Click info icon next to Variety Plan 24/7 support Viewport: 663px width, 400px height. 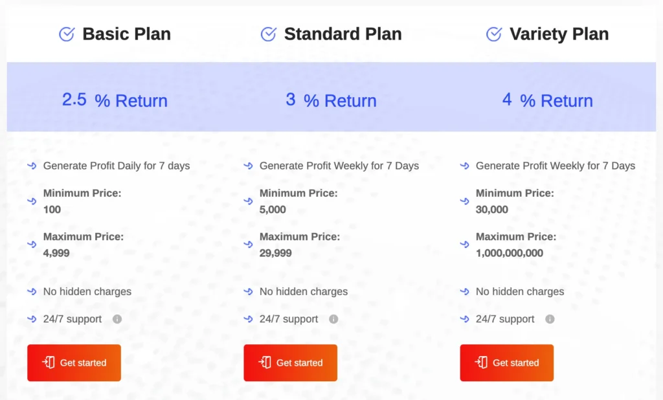coord(550,319)
